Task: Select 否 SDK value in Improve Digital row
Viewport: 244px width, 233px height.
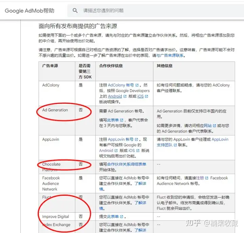Action: pos(81,216)
